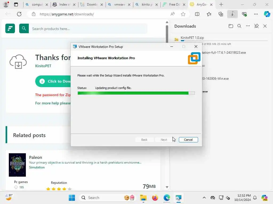Screen dimensions: 273x204
Task: Open more options in Downloads panel
Action: click(248, 26)
